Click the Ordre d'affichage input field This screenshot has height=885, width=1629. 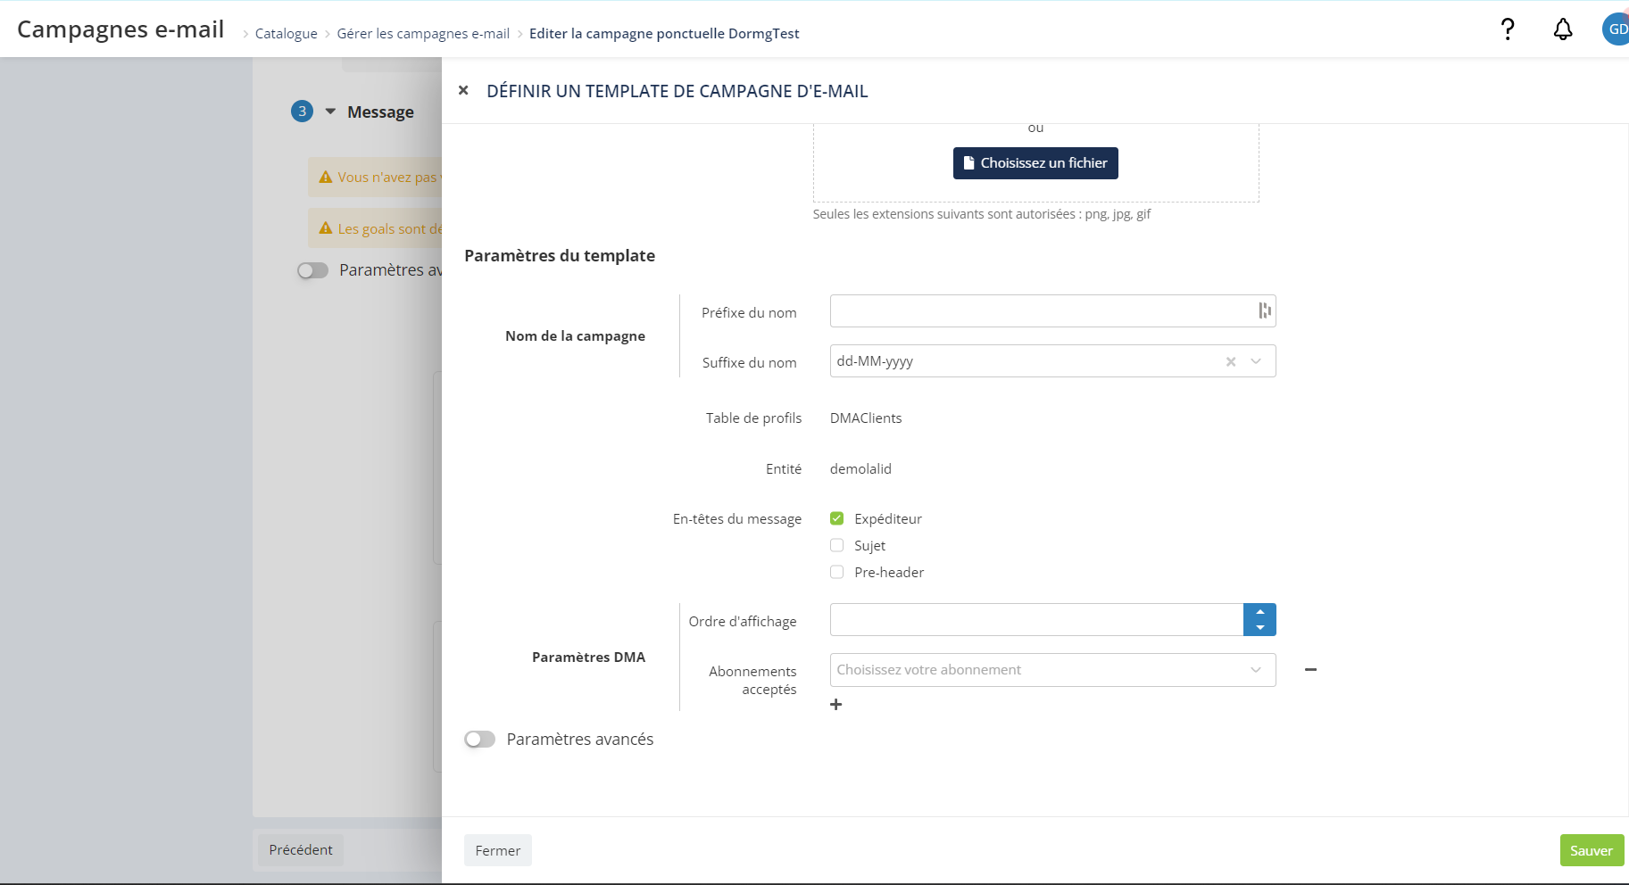[1036, 620]
